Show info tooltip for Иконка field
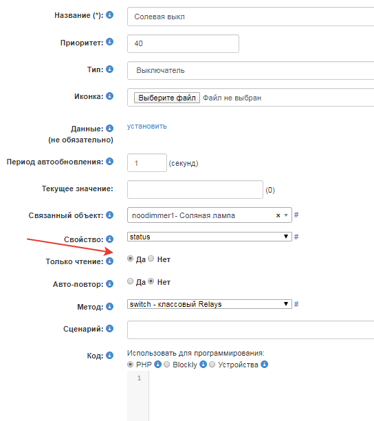 [x=109, y=96]
